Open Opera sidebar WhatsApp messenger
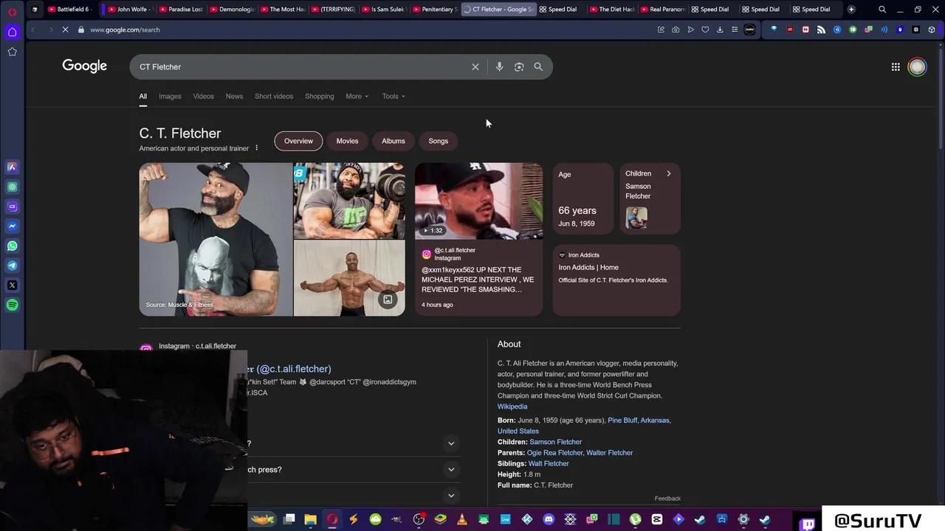945x531 pixels. (13, 246)
